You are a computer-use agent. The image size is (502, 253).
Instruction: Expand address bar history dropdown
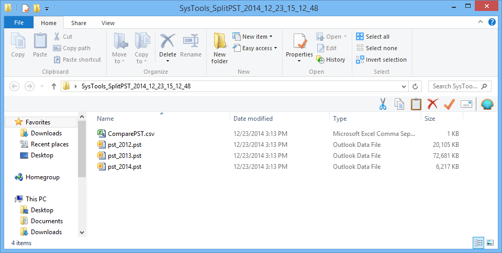[404, 86]
